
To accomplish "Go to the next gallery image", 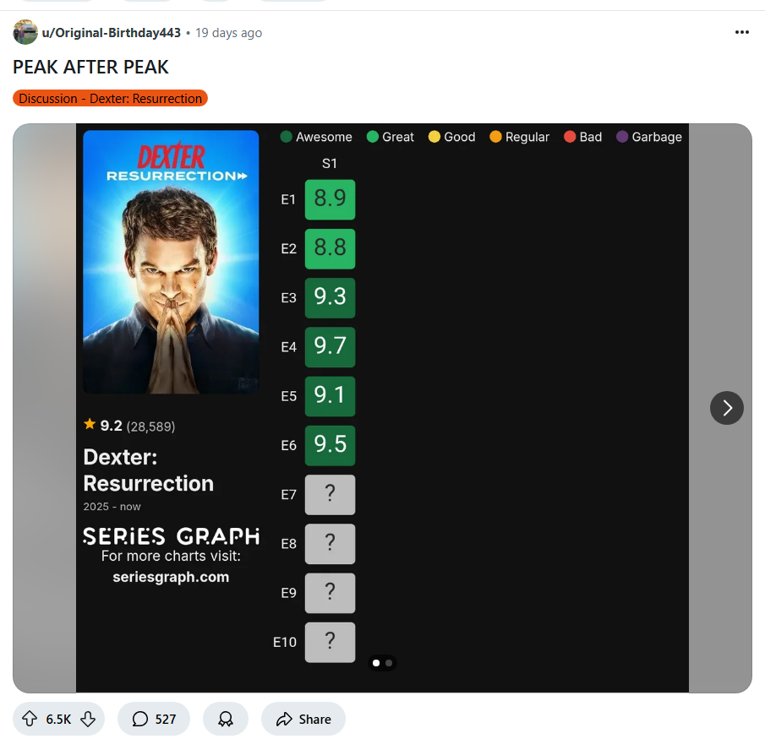I will coord(726,408).
